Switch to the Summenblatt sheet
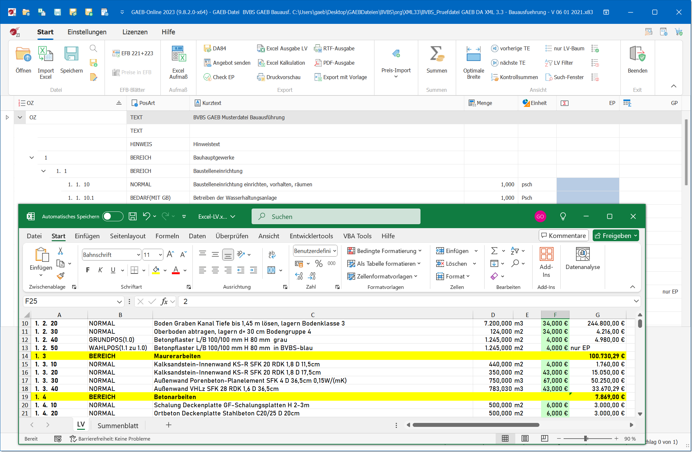The height and width of the screenshot is (453, 693). point(118,425)
